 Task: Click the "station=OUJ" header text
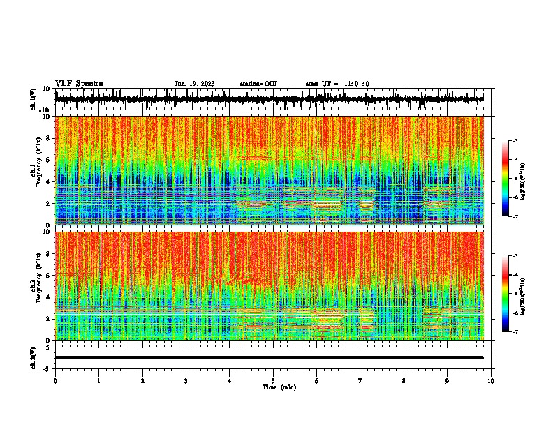click(x=258, y=84)
